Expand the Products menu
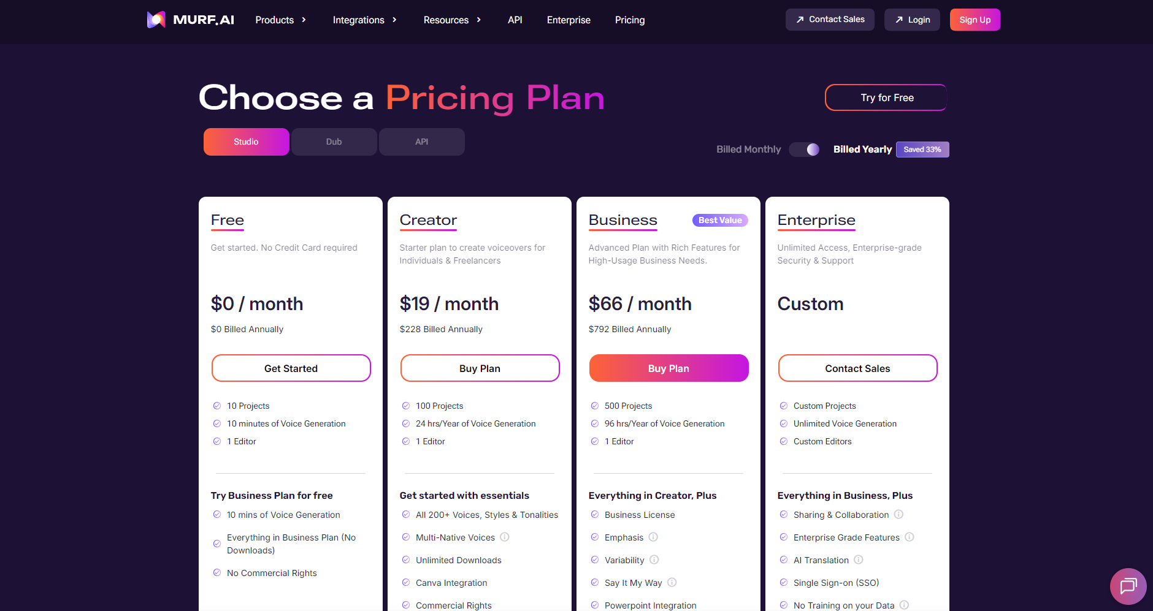Screen dimensions: 1153x611 click(x=280, y=20)
